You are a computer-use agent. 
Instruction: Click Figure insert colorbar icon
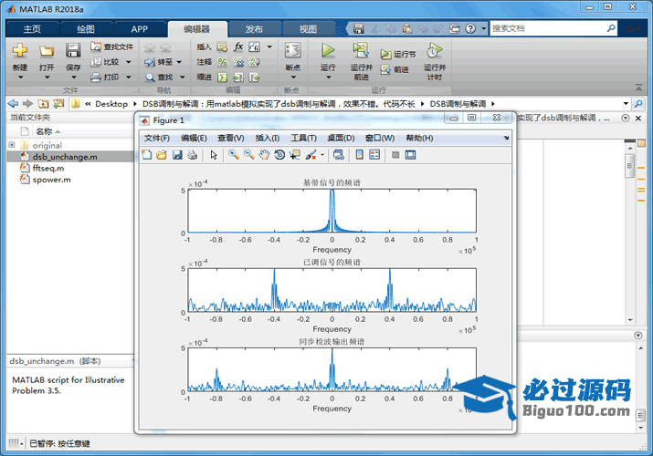click(x=360, y=155)
